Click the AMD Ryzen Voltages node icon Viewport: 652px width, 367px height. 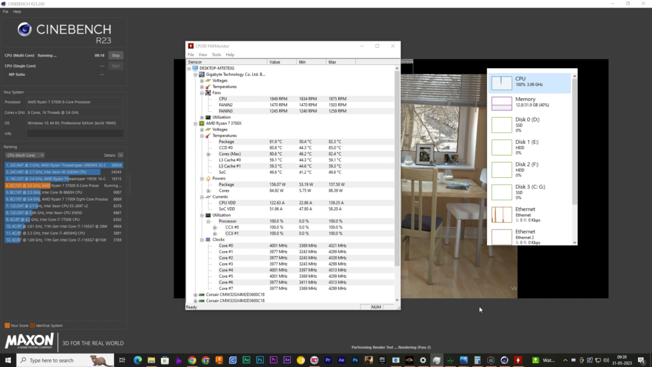click(208, 129)
